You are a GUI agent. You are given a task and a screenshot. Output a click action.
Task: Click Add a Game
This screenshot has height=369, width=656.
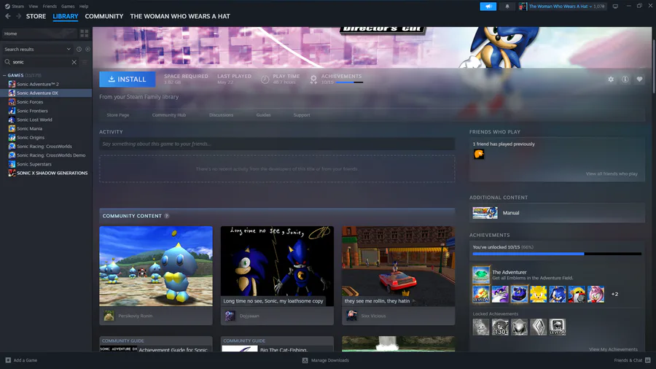click(x=21, y=360)
